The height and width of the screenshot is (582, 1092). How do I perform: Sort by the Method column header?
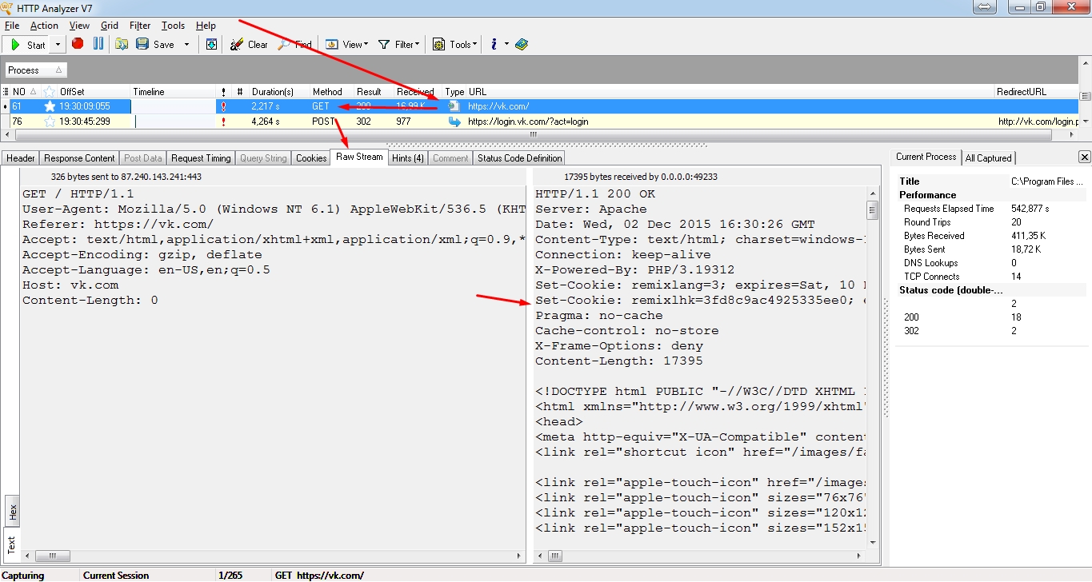[331, 92]
